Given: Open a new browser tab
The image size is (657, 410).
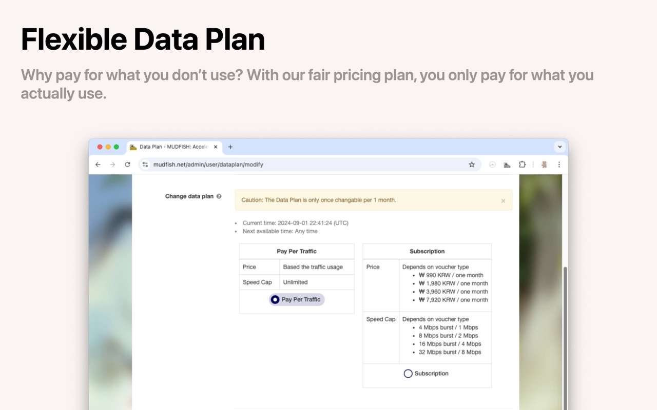Looking at the screenshot, I should [x=230, y=147].
